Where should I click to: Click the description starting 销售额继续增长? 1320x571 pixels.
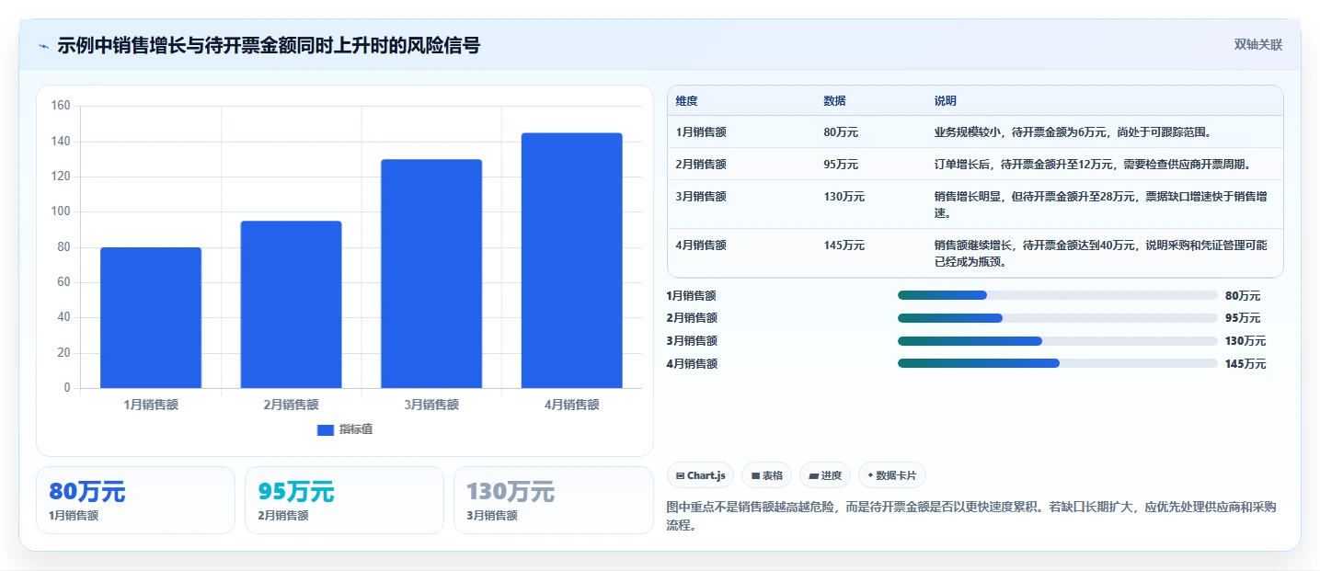pos(1100,253)
